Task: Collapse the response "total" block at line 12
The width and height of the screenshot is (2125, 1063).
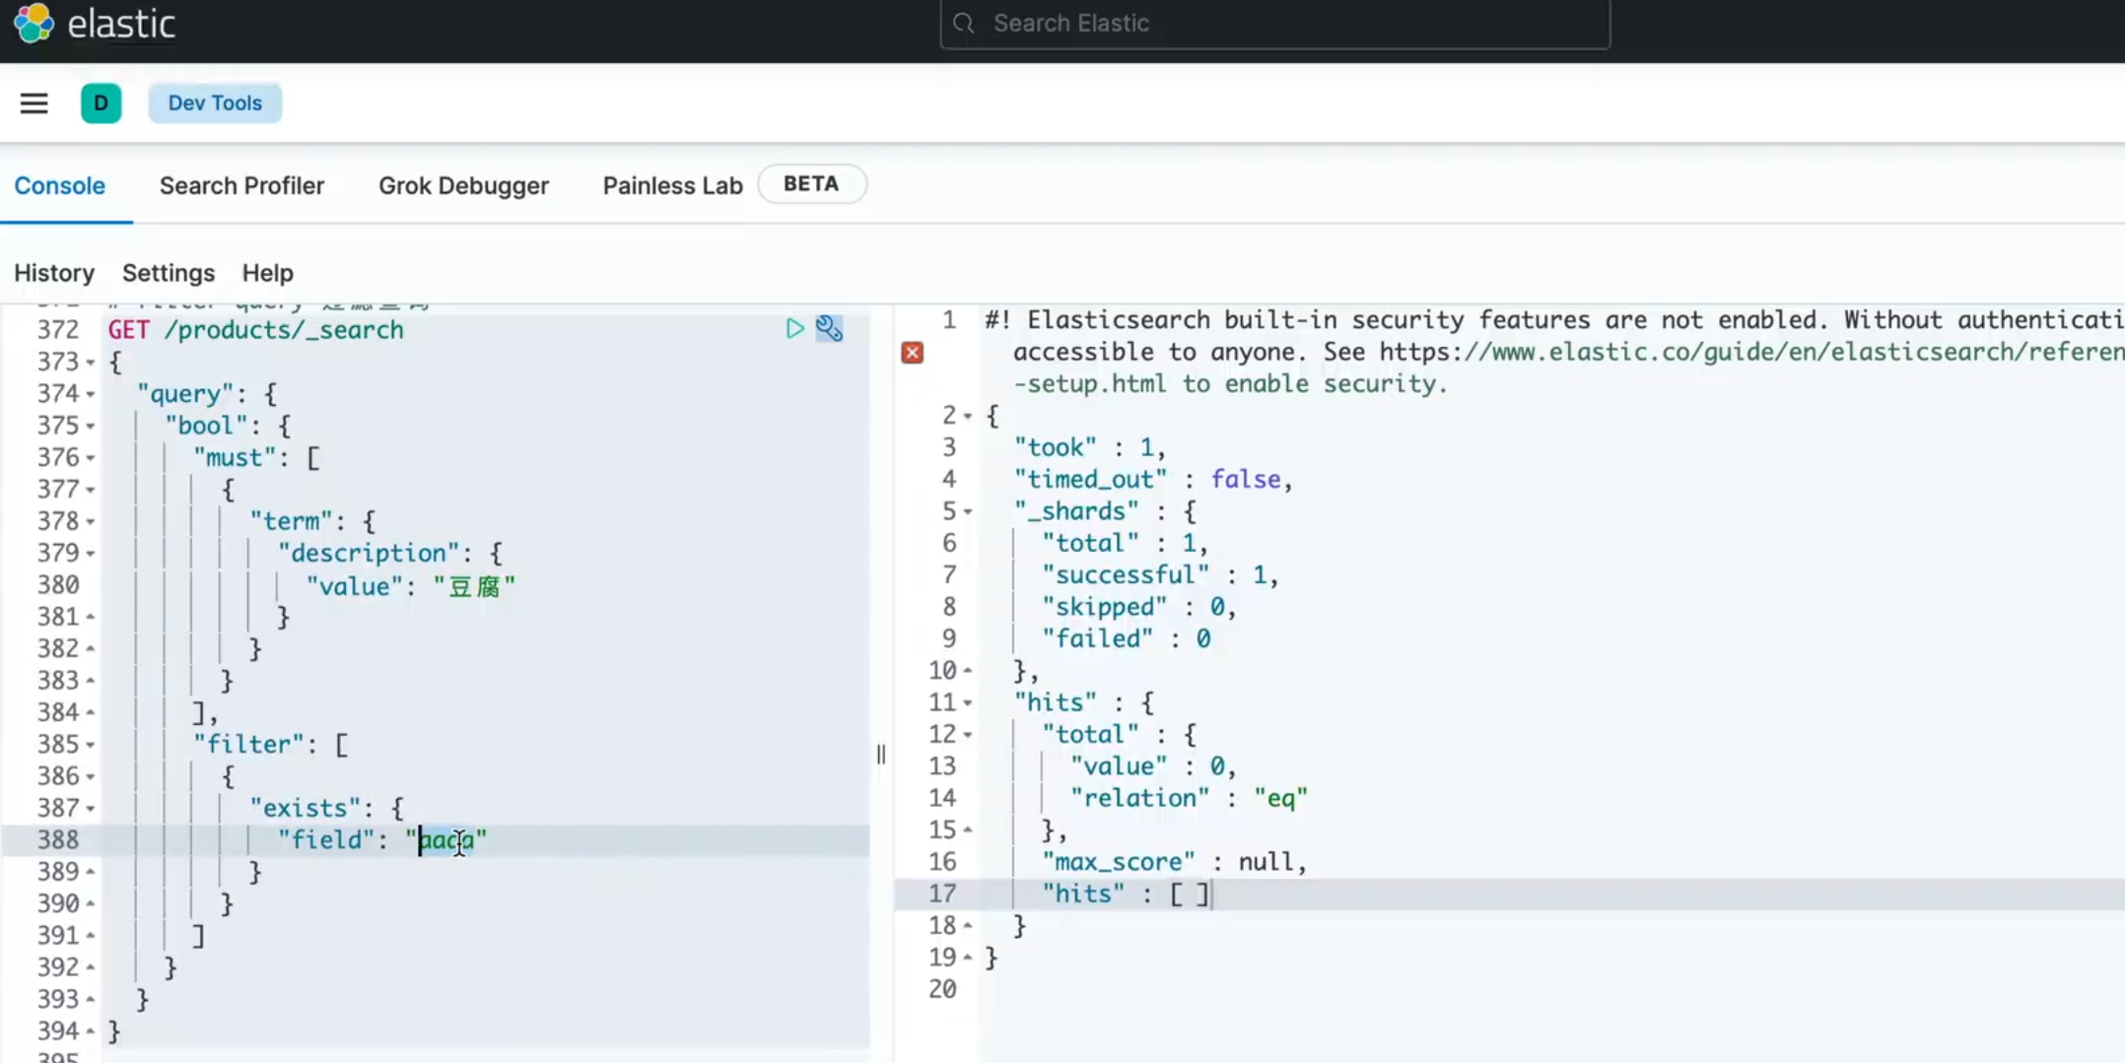Action: [968, 735]
